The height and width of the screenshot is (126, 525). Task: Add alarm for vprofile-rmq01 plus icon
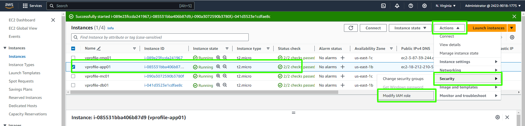point(343,58)
